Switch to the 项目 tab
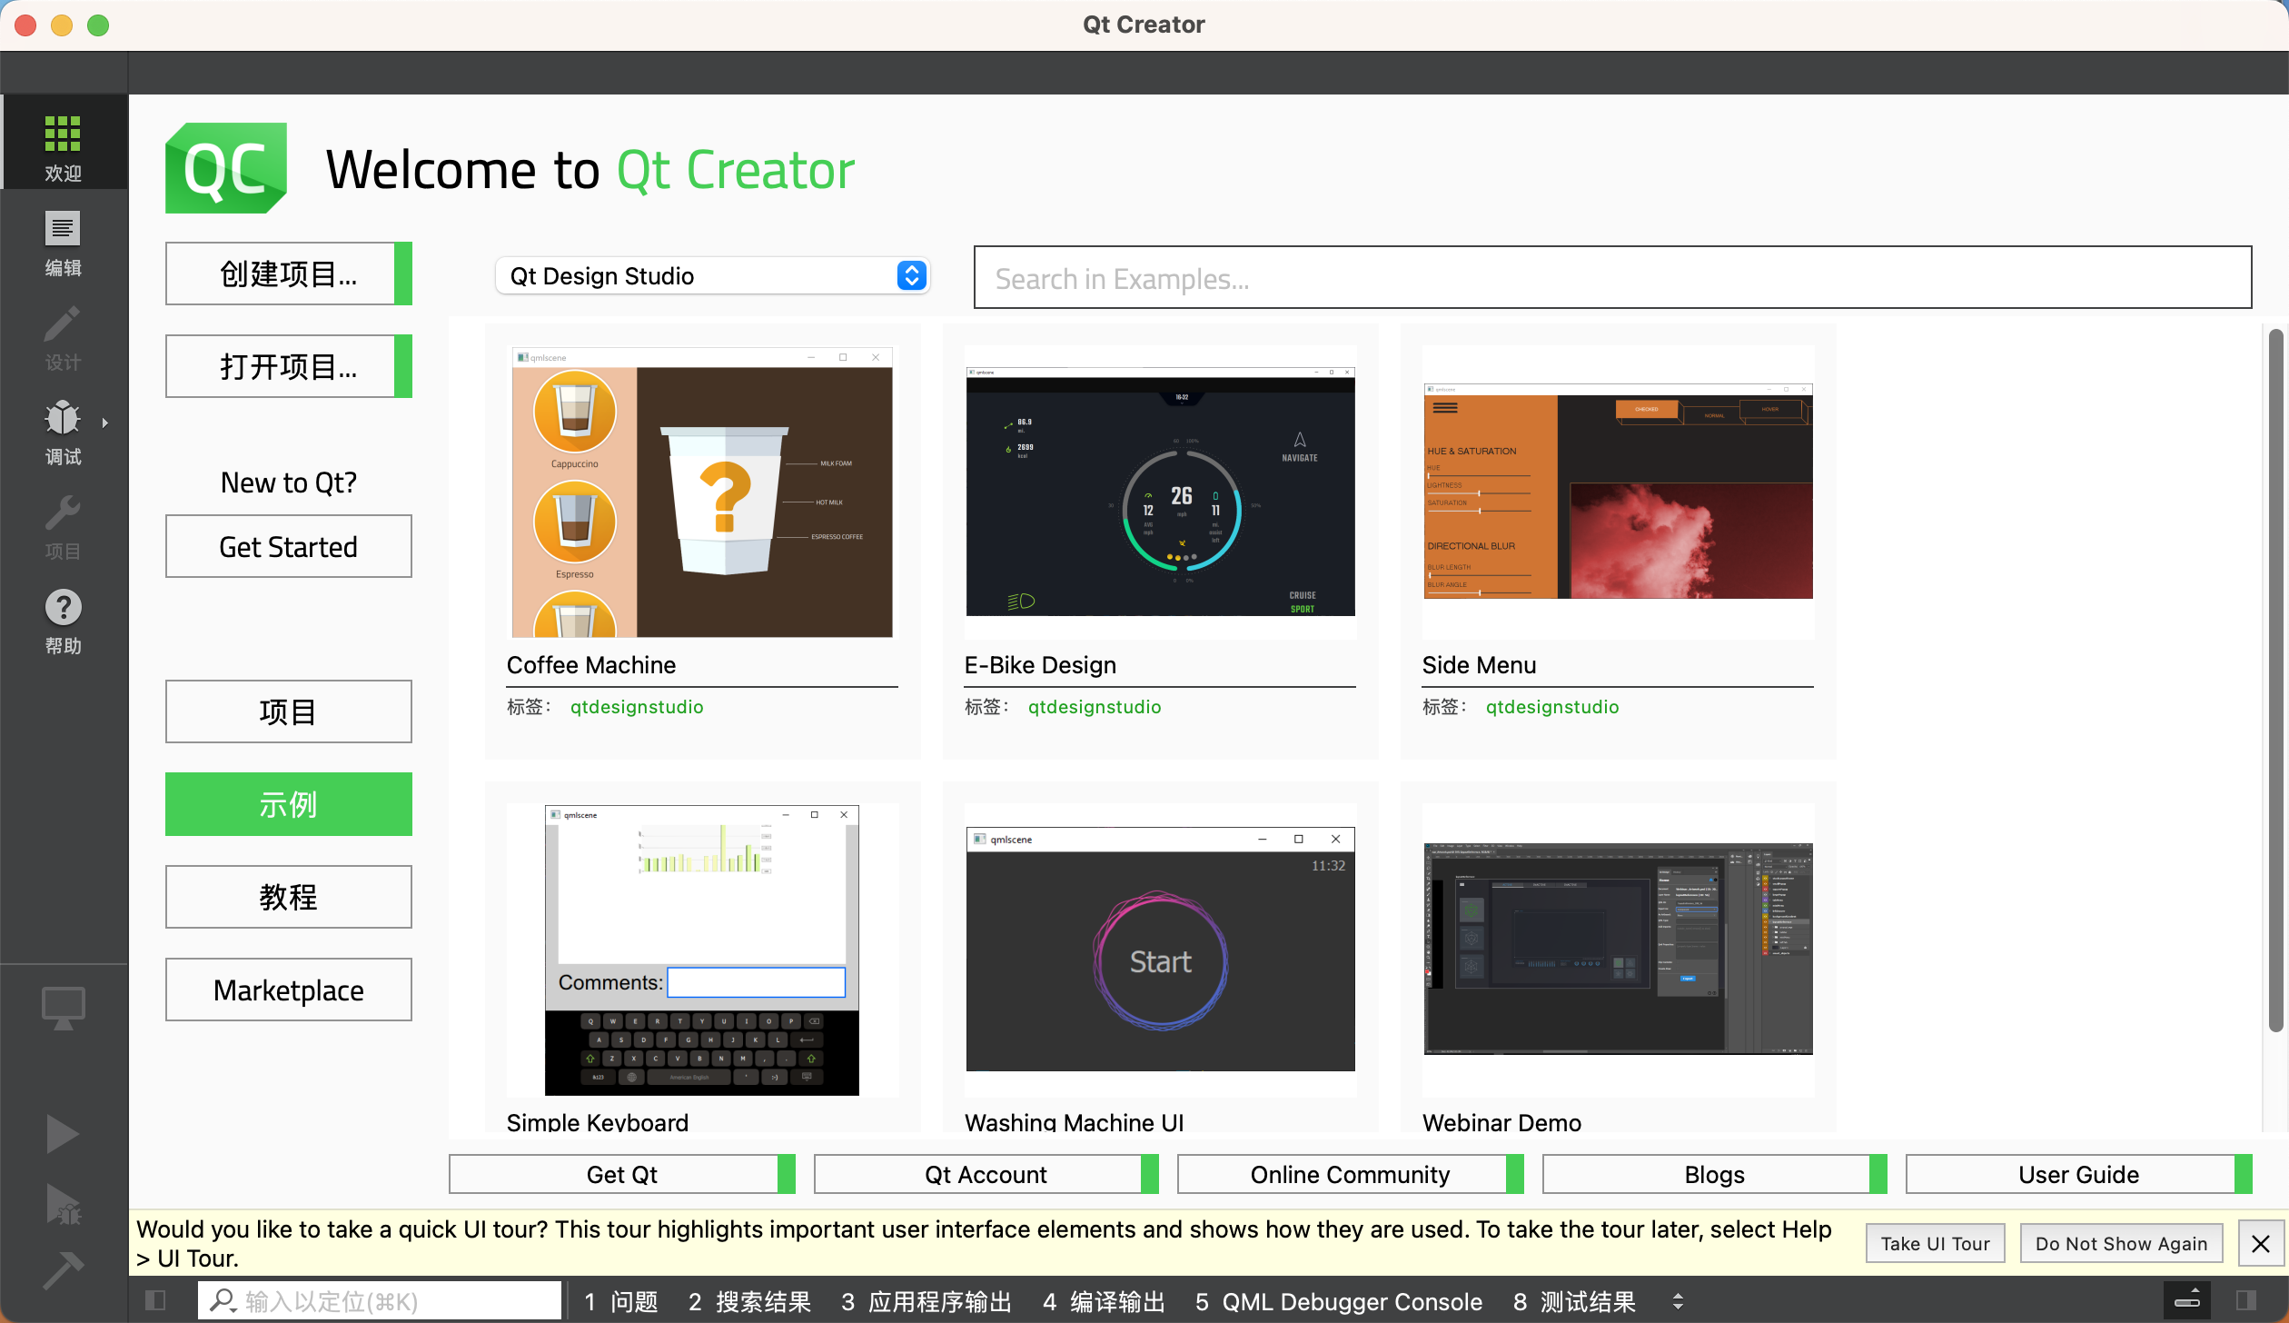This screenshot has height=1323, width=2289. point(289,711)
